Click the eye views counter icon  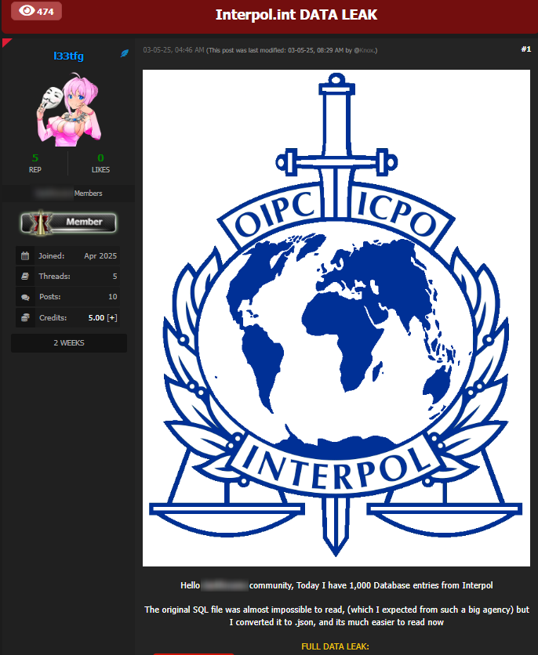click(x=27, y=11)
